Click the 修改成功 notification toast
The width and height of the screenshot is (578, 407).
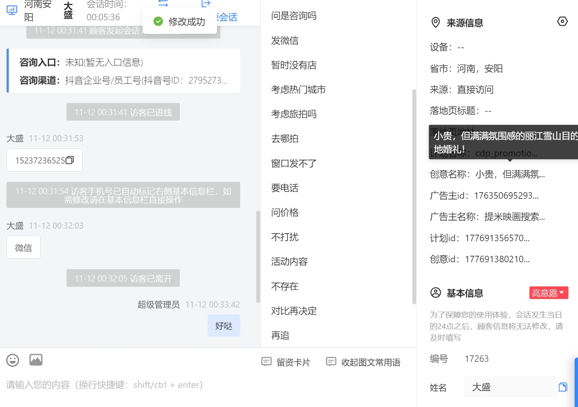pyautogui.click(x=180, y=21)
